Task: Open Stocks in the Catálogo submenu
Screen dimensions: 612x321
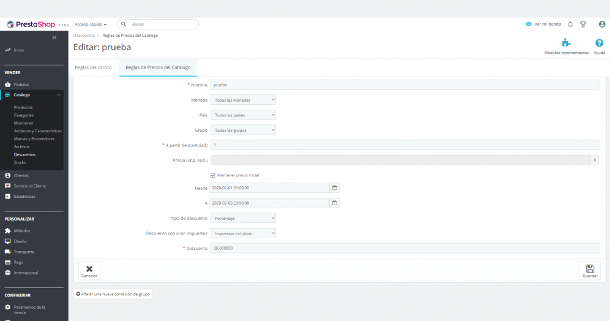Action: coord(20,162)
